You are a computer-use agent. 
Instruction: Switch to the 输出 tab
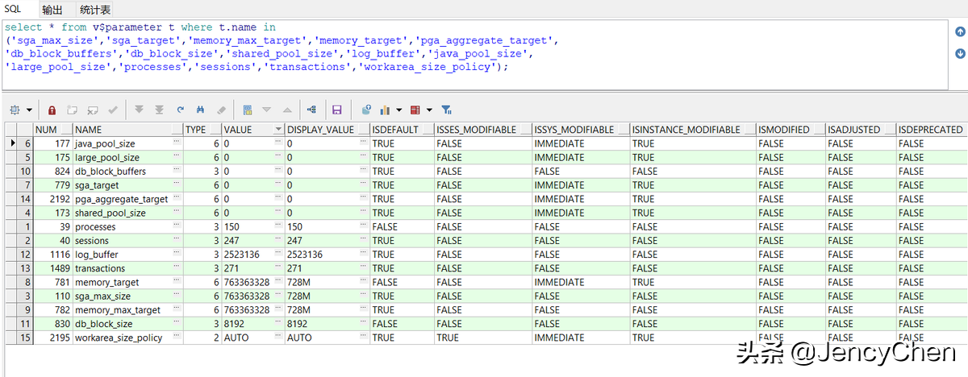pos(52,10)
